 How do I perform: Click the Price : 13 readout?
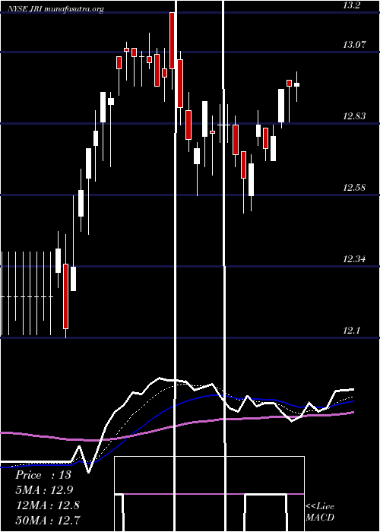pos(43,475)
